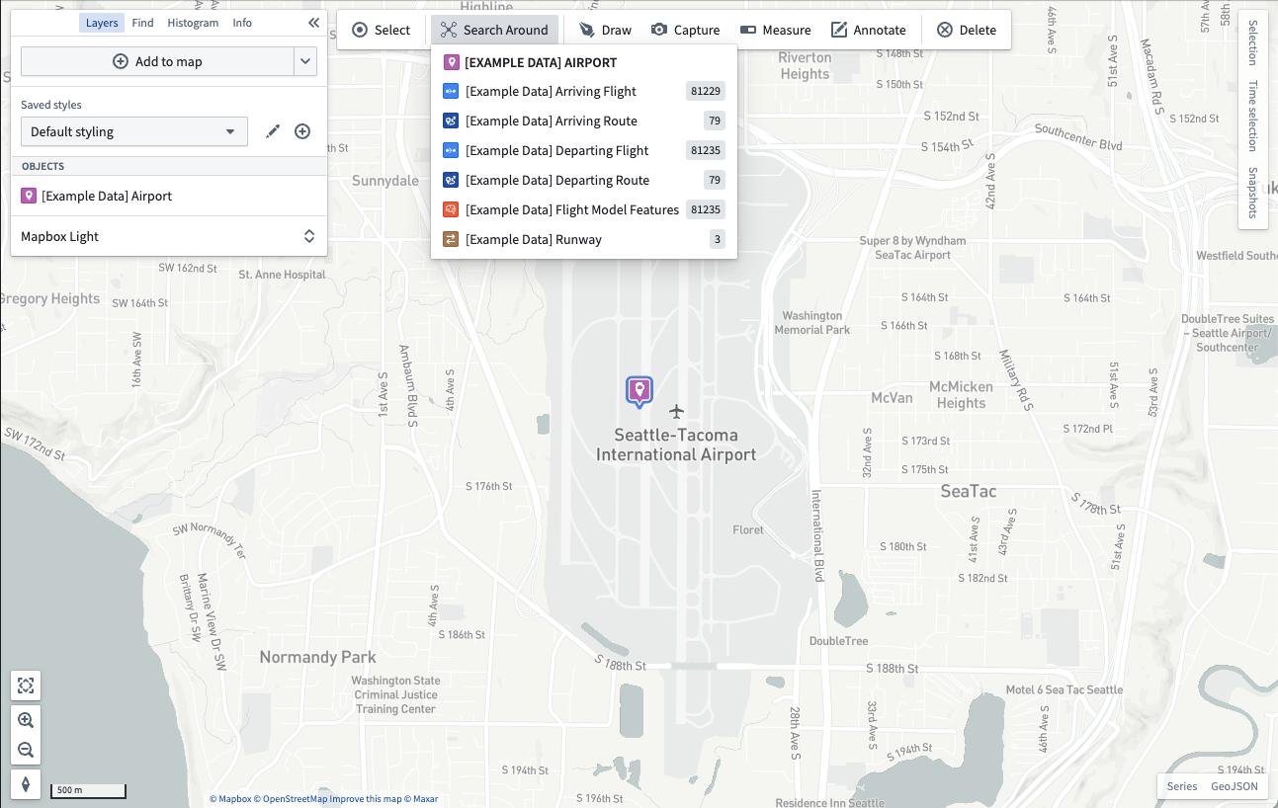The image size is (1278, 808).
Task: Open the Time selection side panel
Action: pos(1252,116)
